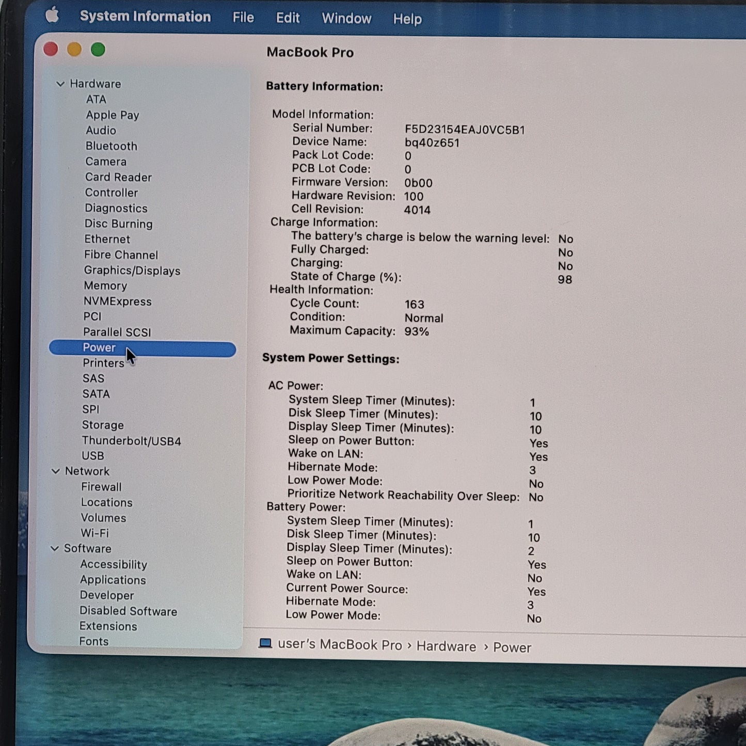This screenshot has width=746, height=746.
Task: Select SAS in the sidebar
Action: tap(93, 378)
